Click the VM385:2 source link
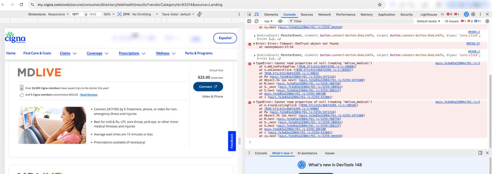This screenshot has width=492, height=174. click(474, 32)
